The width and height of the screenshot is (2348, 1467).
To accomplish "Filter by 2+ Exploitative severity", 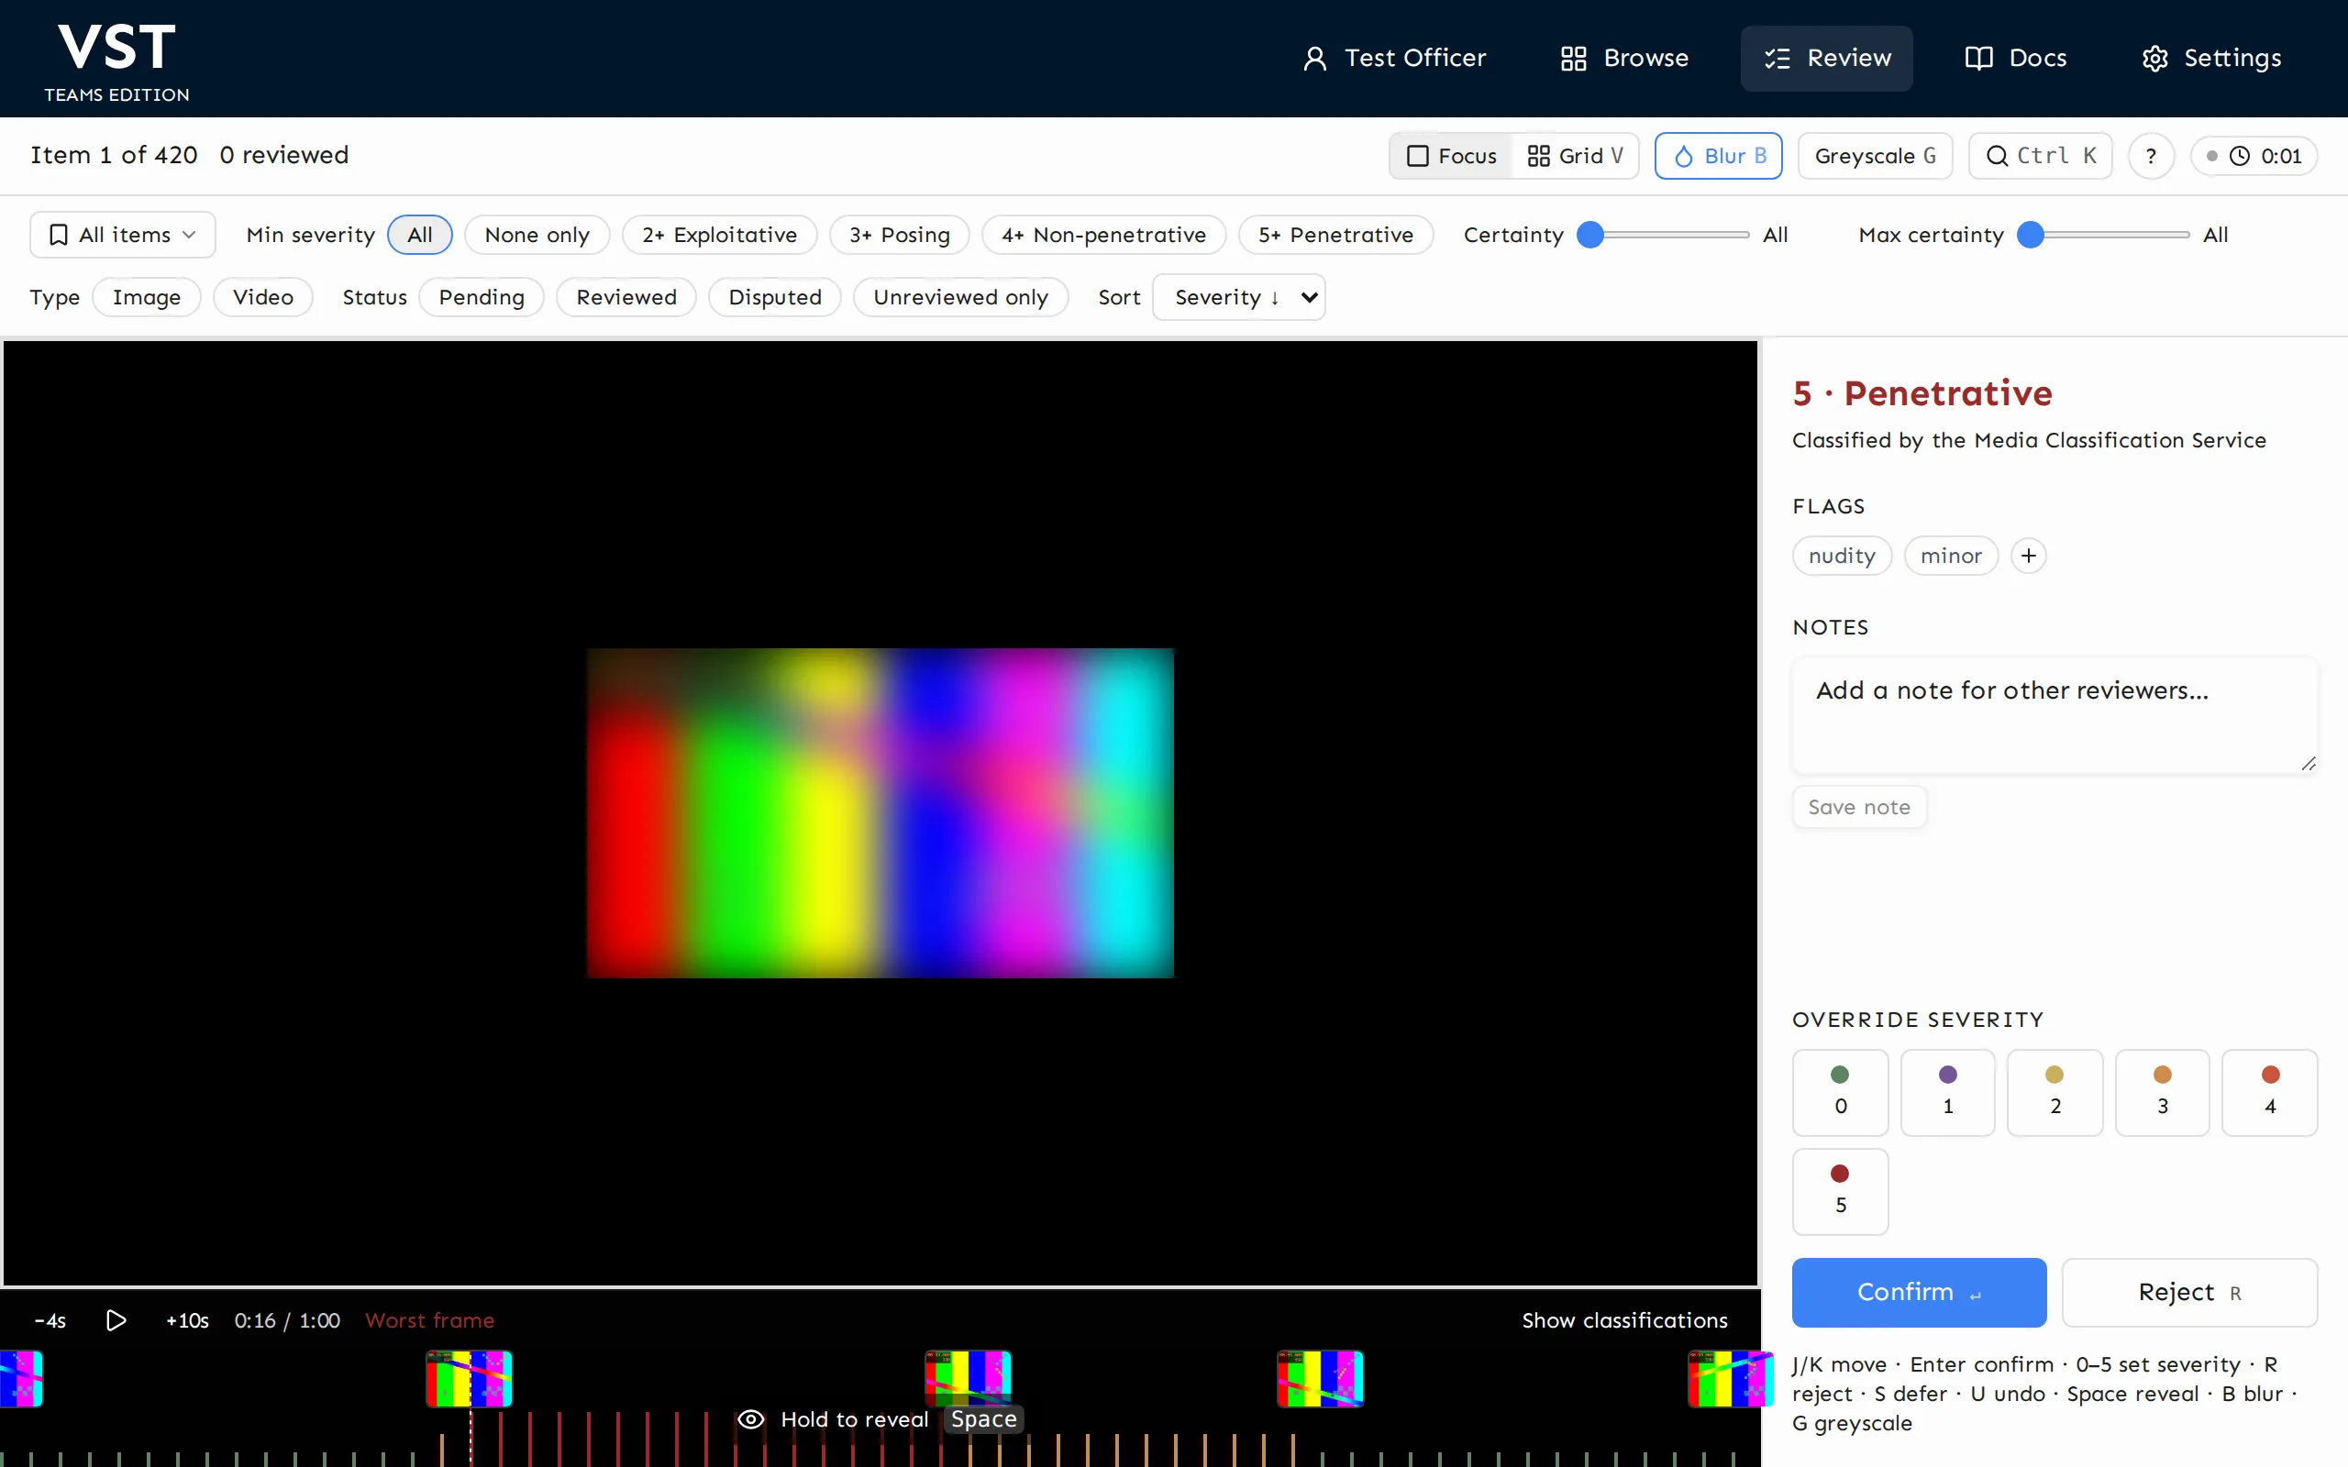I will pos(719,235).
